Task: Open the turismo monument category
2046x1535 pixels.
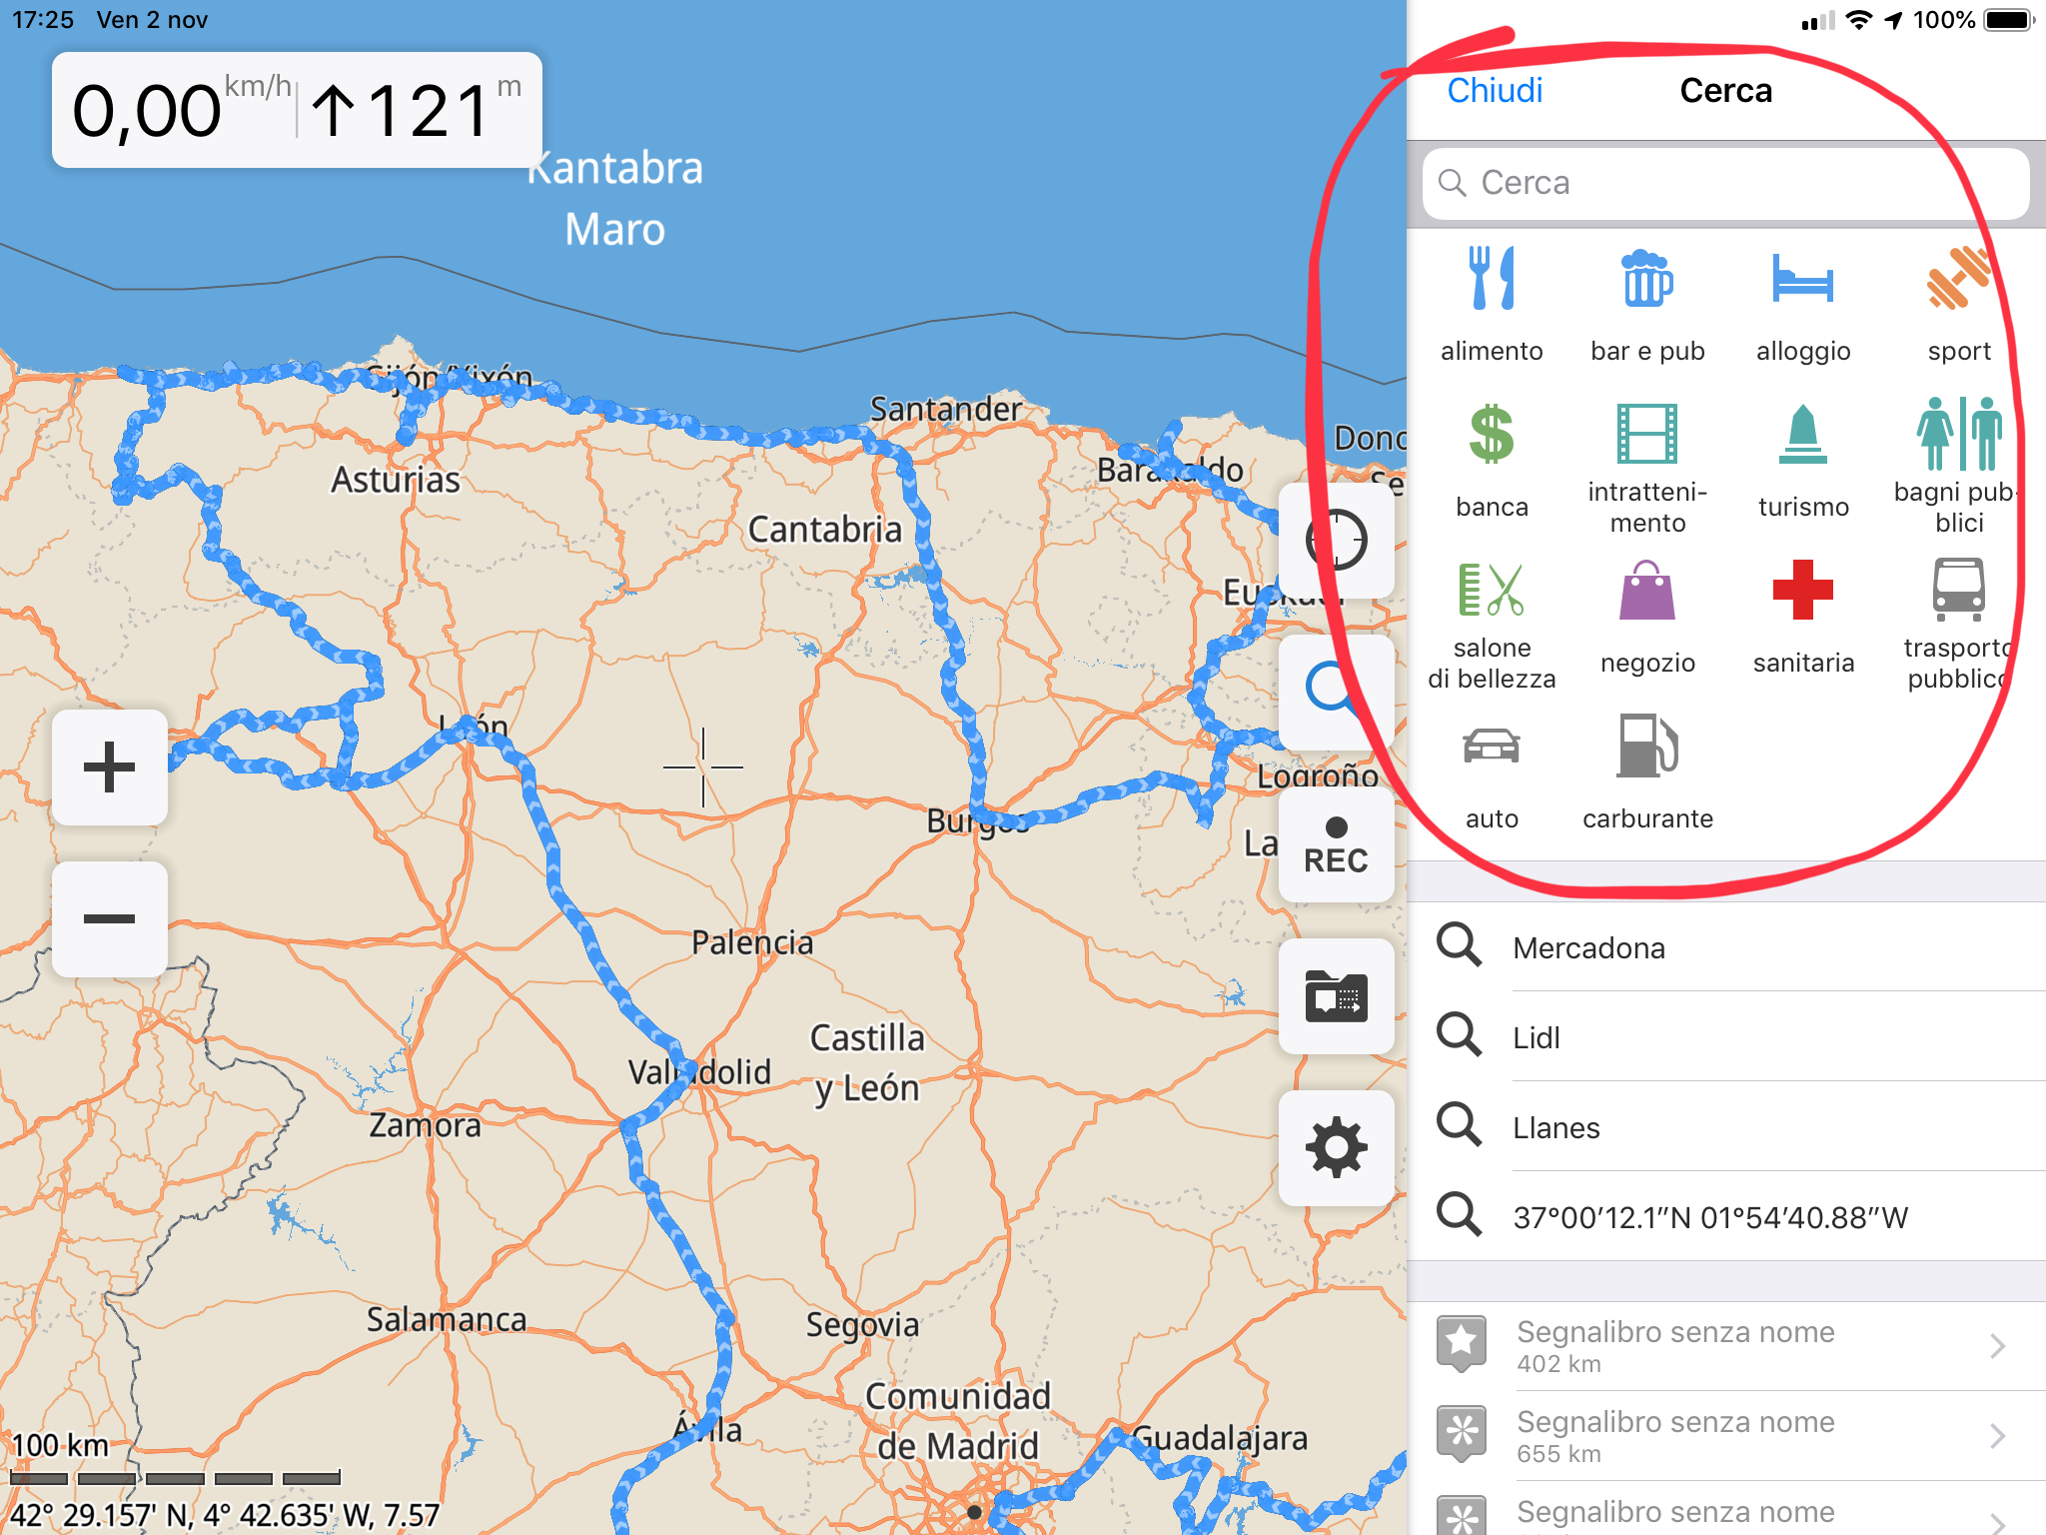Action: point(1802,436)
